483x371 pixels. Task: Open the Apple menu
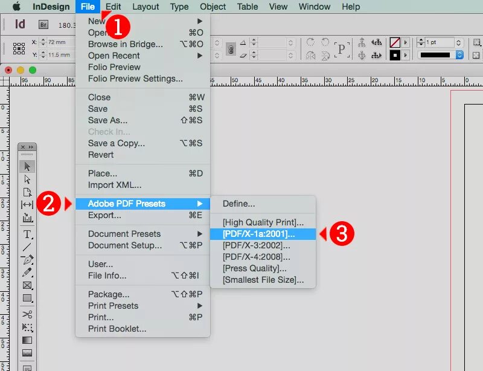[x=16, y=7]
